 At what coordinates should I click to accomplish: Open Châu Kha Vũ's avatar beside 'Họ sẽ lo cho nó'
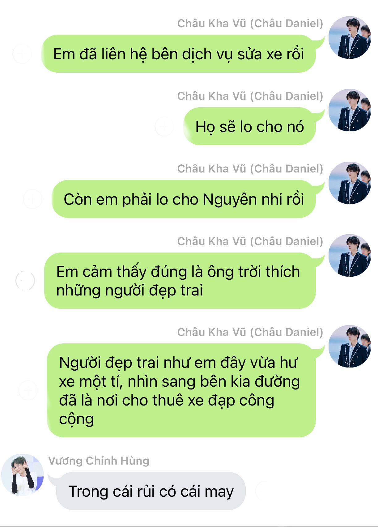tap(350, 110)
